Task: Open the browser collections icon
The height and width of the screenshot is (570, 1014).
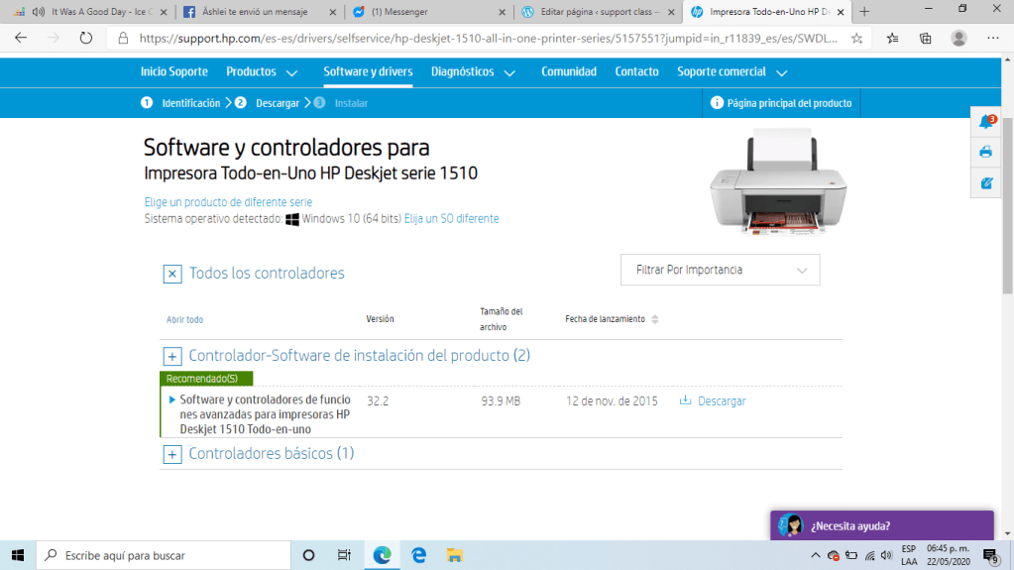Action: coord(925,39)
